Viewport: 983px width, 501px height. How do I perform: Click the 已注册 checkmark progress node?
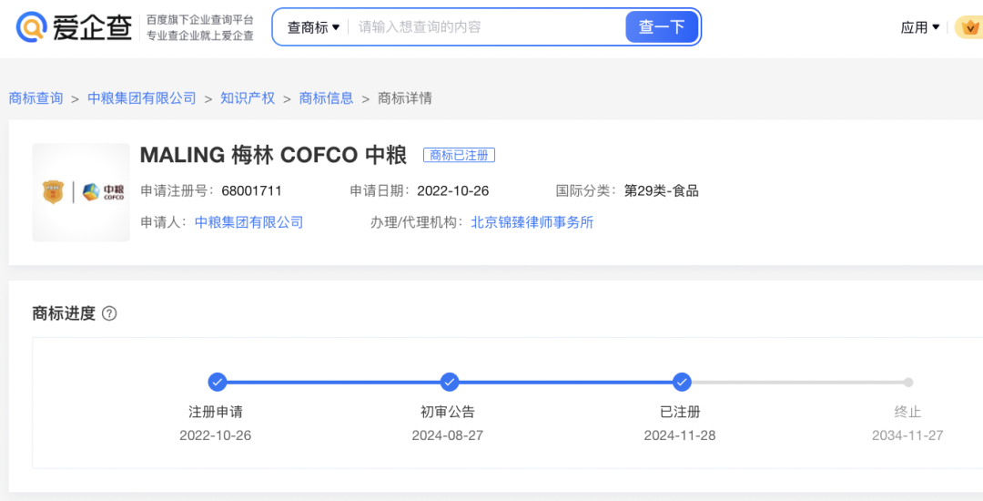pyautogui.click(x=682, y=382)
